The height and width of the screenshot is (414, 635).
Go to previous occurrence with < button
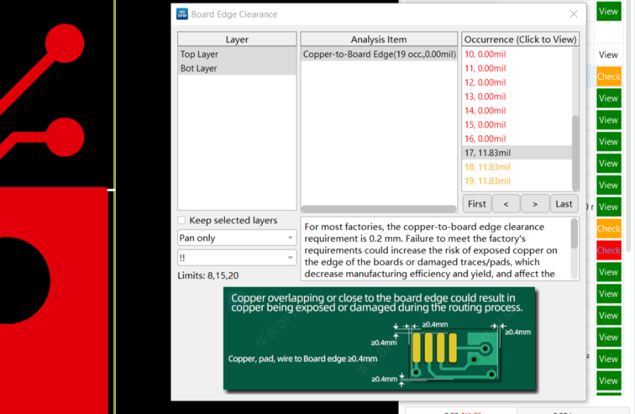(506, 204)
